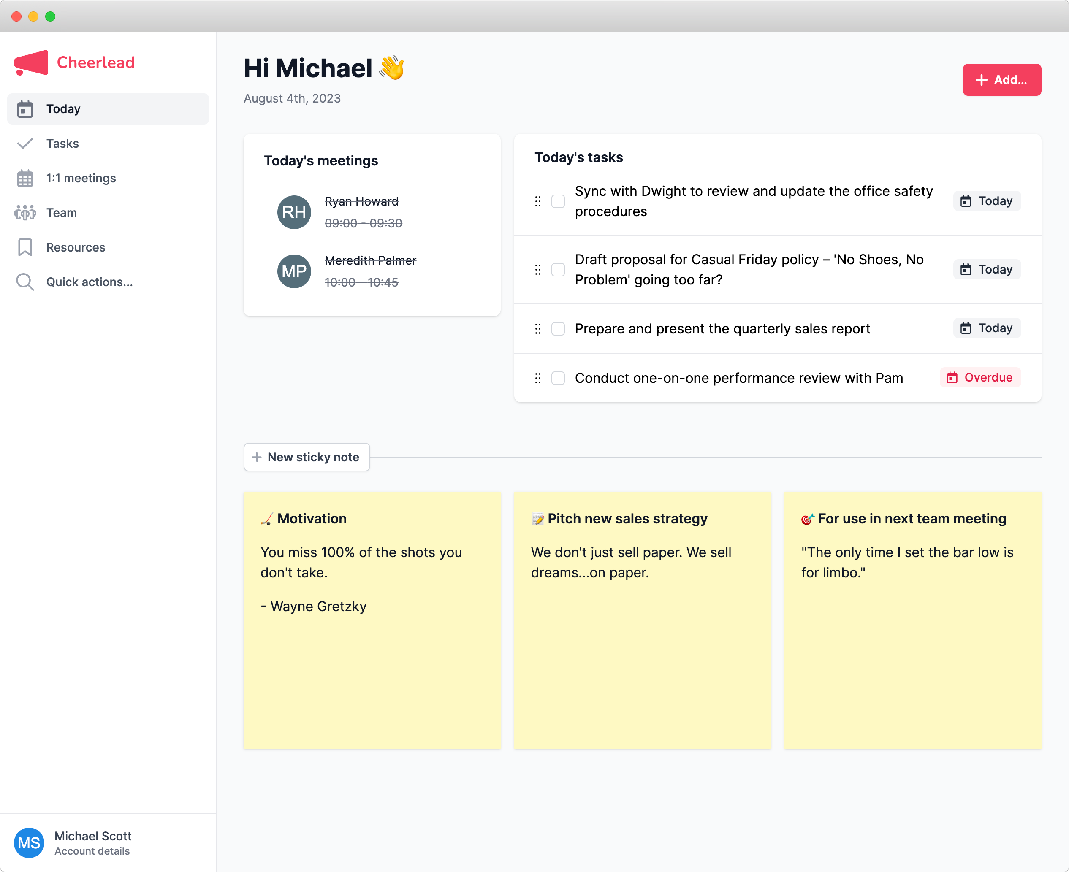
Task: Click the Cheerlead megaphone logo
Action: (x=31, y=63)
